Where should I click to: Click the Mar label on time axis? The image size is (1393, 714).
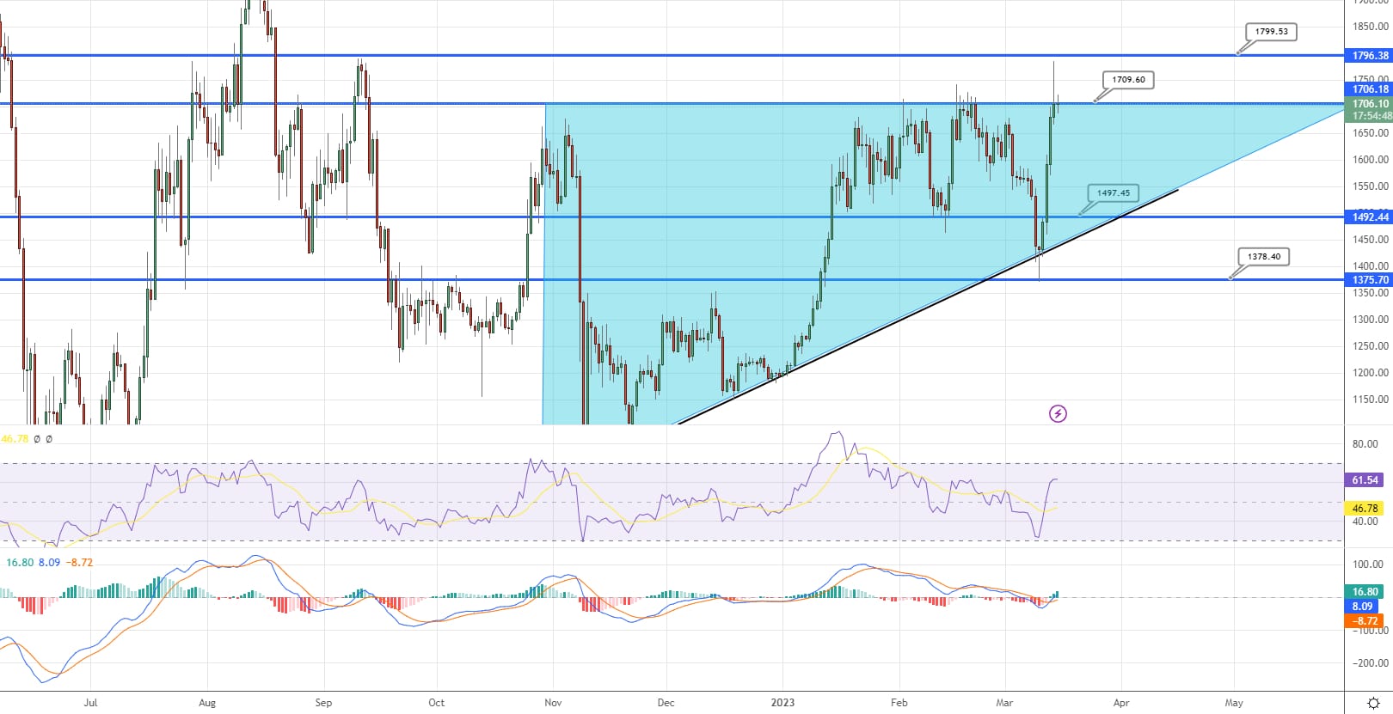point(1004,703)
